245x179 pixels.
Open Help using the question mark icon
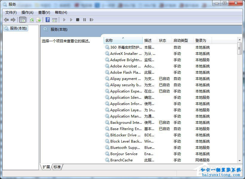coord(48,20)
